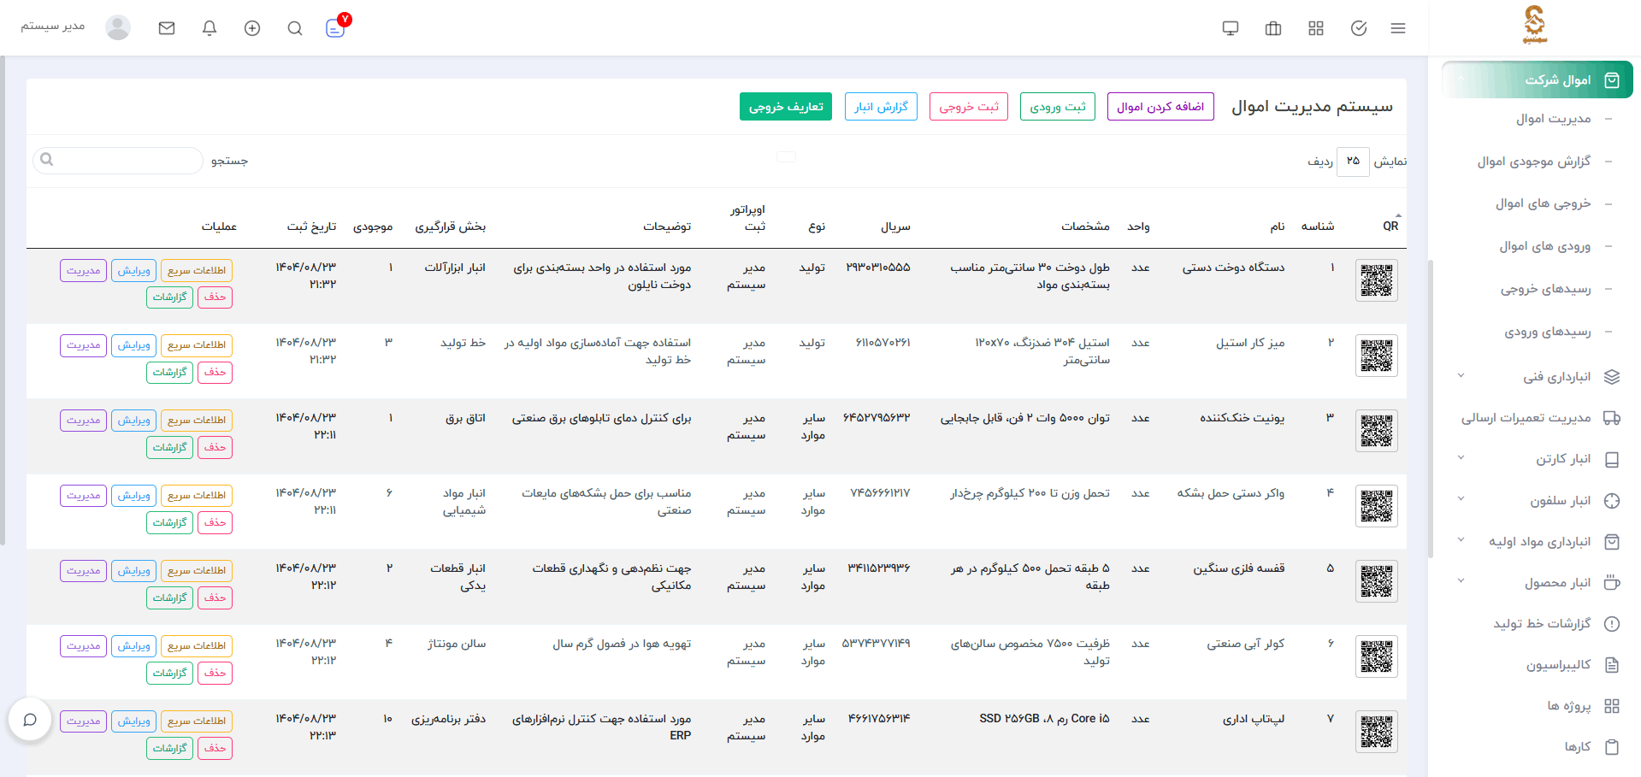This screenshot has width=1641, height=777.
Task: Click the plus circle add icon in header
Action: tap(252, 28)
